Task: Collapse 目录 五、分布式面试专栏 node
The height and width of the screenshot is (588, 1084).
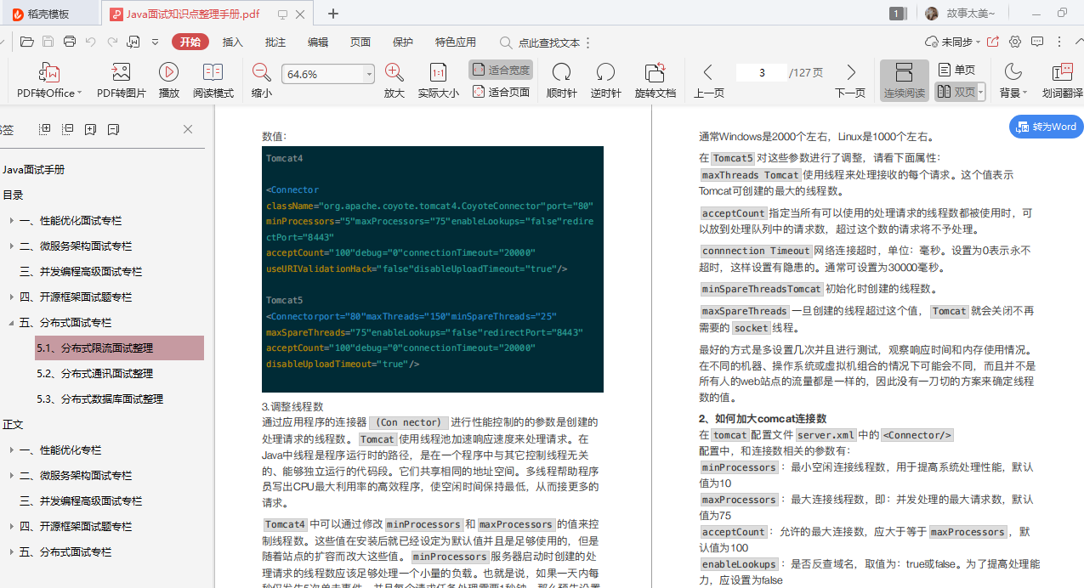Action: tap(11, 323)
